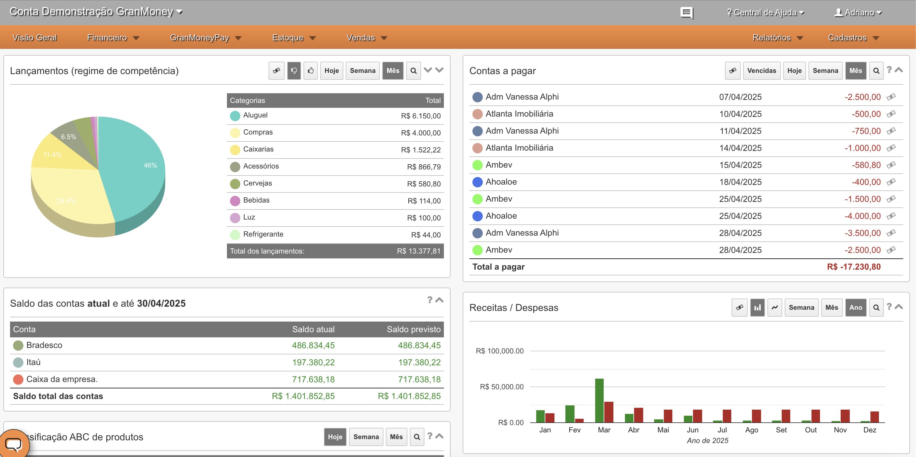Viewport: 916px width, 457px height.
Task: Click payment icon for Ambev 15/04/2025
Action: coord(891,165)
